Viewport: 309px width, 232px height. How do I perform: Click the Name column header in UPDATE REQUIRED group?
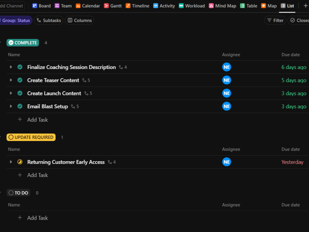[14, 149]
